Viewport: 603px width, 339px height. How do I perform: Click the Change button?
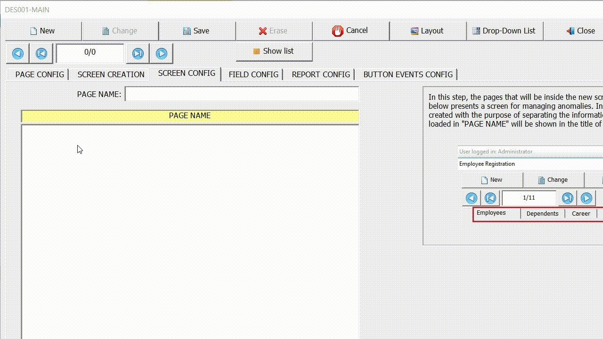coord(120,31)
